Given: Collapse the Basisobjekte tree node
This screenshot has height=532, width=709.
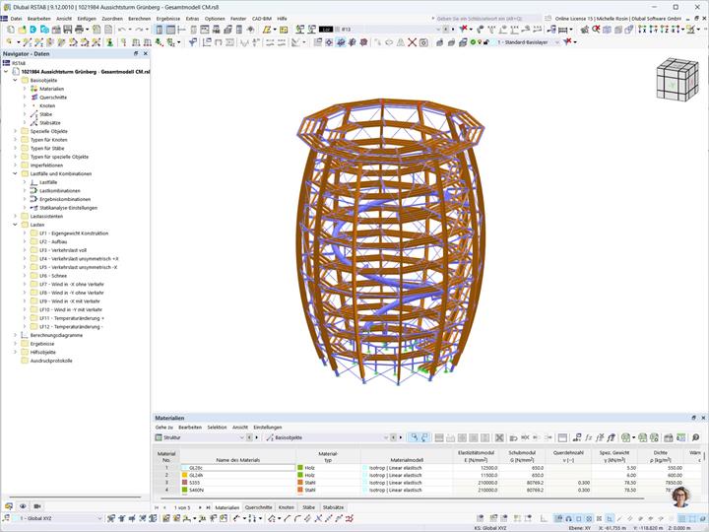Looking at the screenshot, I should point(15,80).
